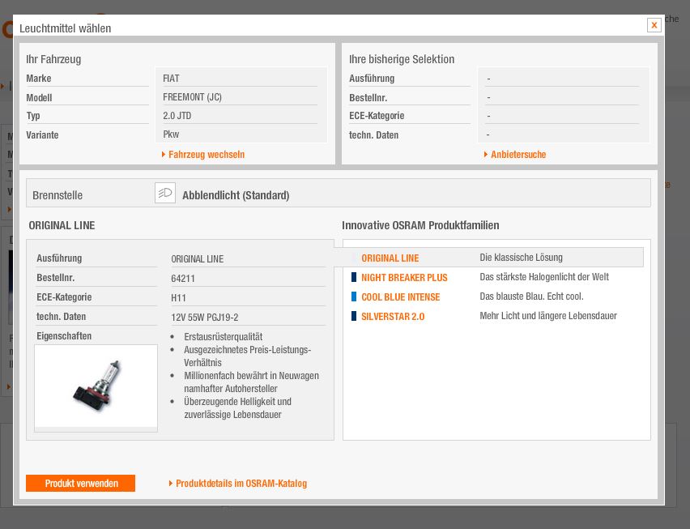Click the Brennstelle label
The width and height of the screenshot is (690, 529).
point(57,195)
